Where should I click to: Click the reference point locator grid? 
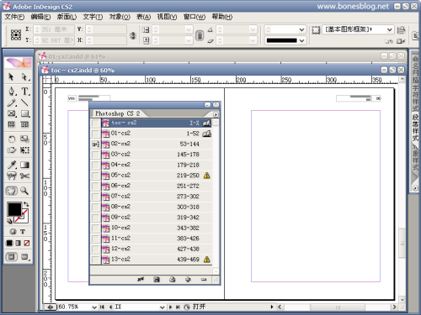[16, 34]
